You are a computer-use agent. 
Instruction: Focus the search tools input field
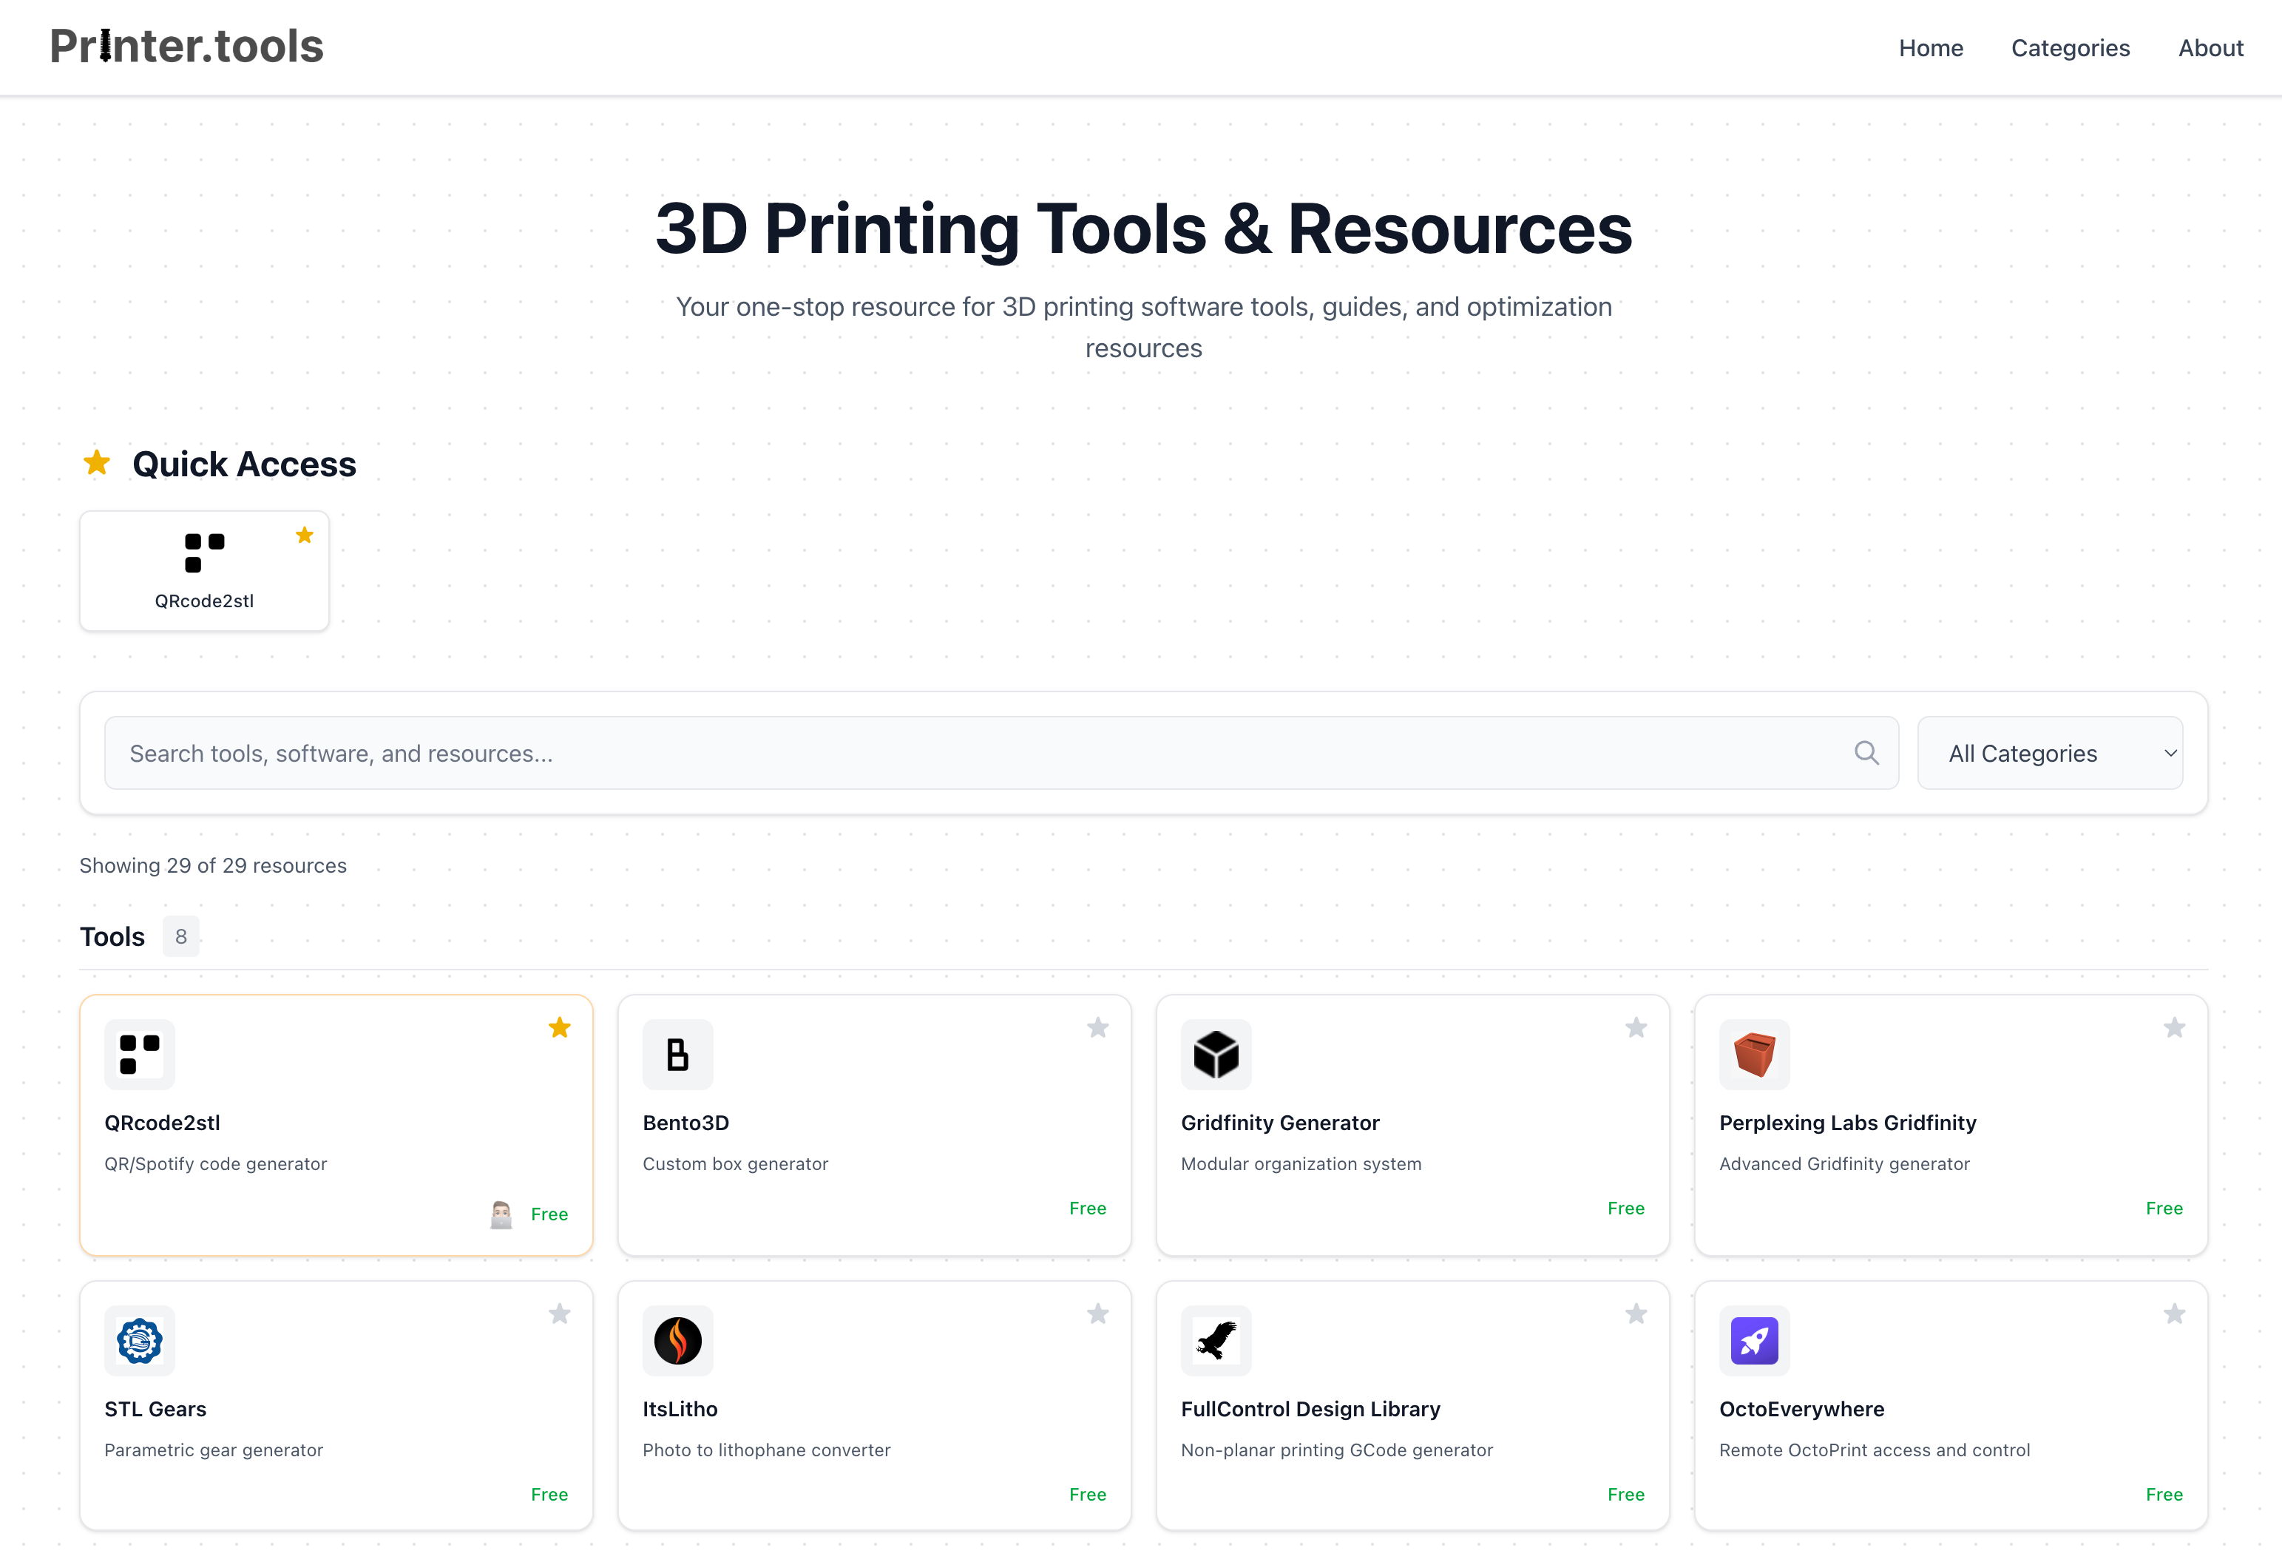pos(1001,753)
